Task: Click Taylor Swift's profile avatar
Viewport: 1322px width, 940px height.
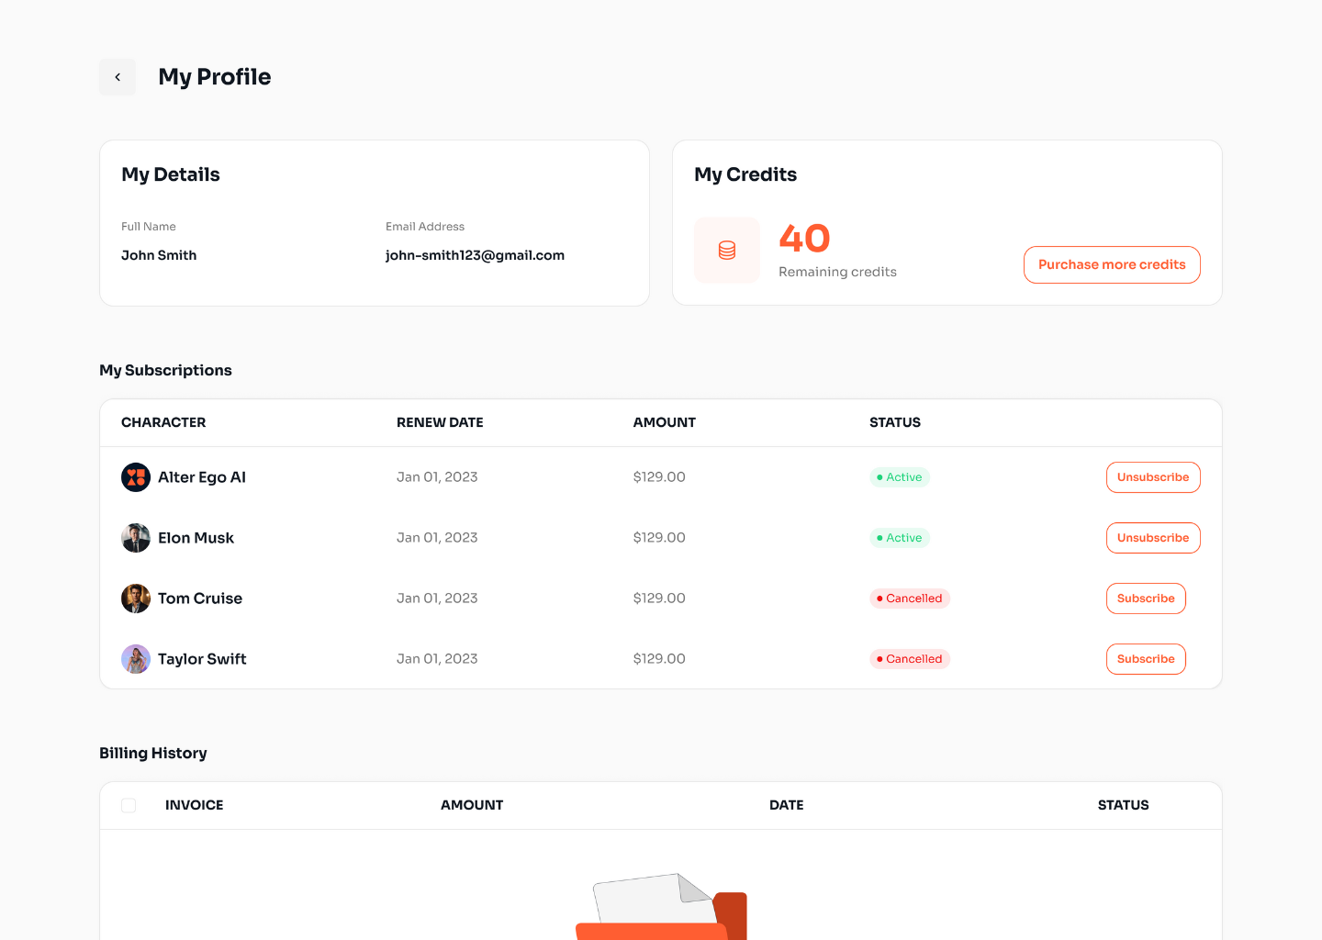Action: [136, 659]
